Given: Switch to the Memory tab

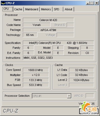Looking at the screenshot, I should [x=46, y=9].
